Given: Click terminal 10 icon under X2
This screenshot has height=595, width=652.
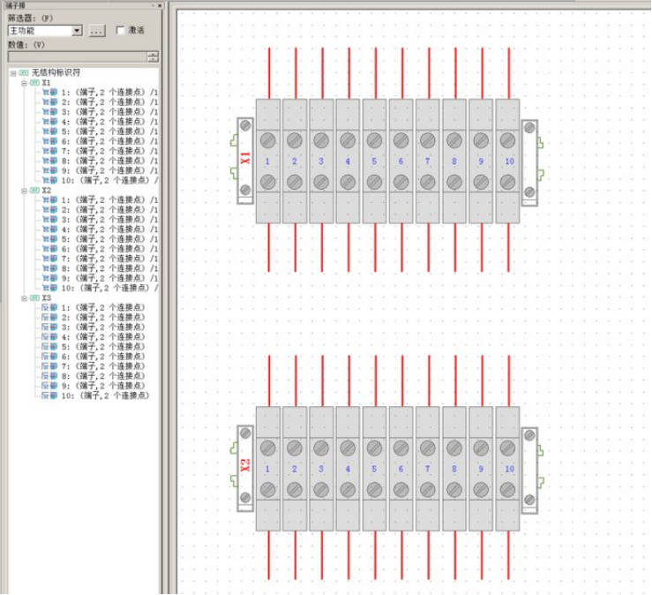Looking at the screenshot, I should pyautogui.click(x=50, y=289).
